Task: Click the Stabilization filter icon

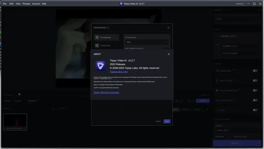Action: click(217, 71)
